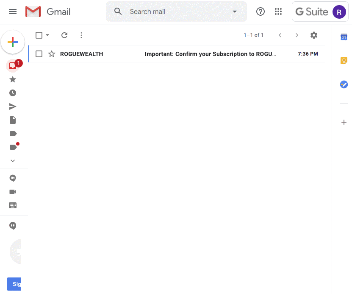
Task: Click the G Suite logo
Action: (312, 12)
